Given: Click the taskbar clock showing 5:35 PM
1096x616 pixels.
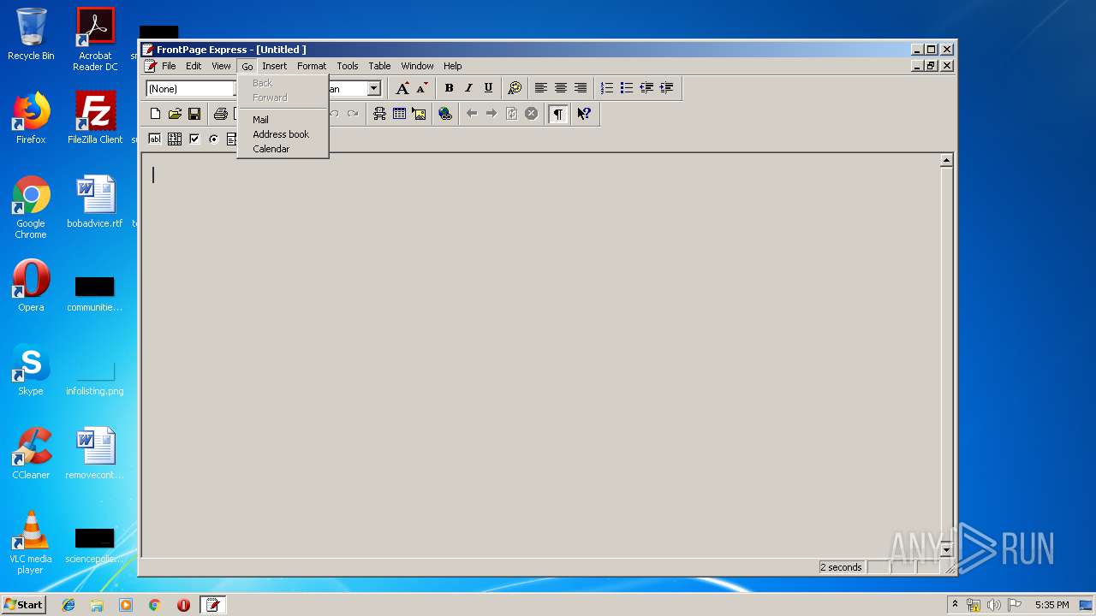Looking at the screenshot, I should (1051, 605).
